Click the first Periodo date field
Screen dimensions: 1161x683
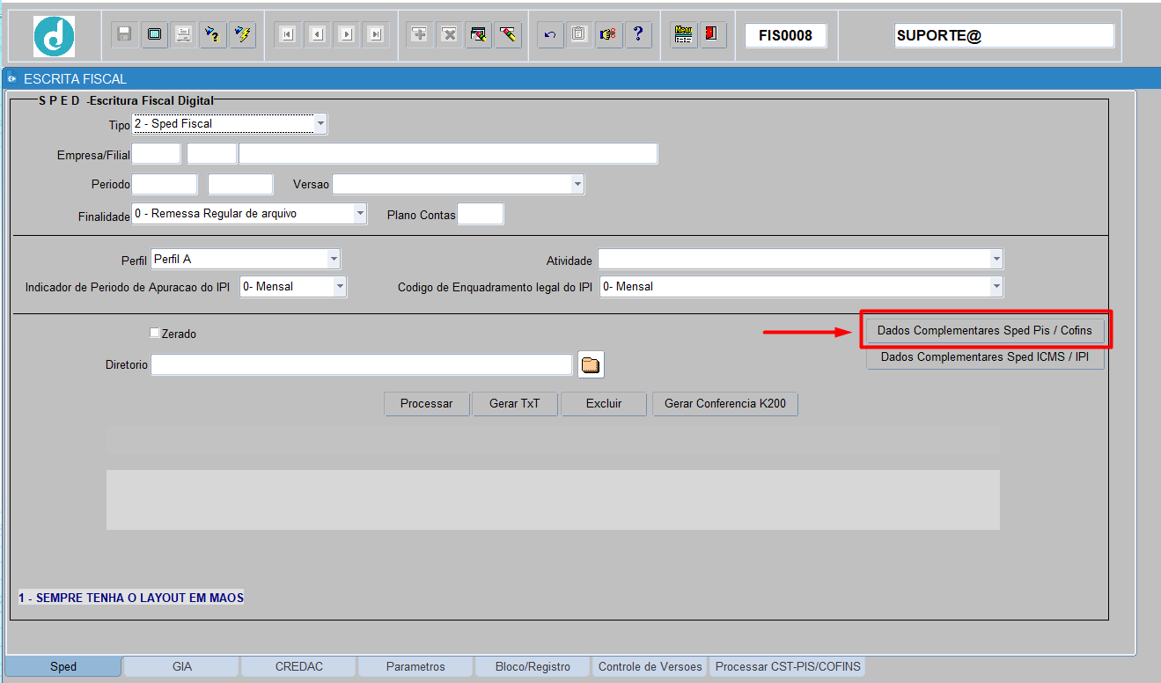pos(165,184)
